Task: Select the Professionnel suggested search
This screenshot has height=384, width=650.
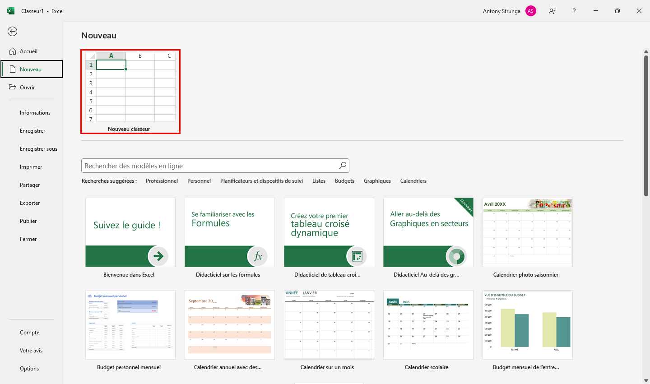Action: pos(162,181)
